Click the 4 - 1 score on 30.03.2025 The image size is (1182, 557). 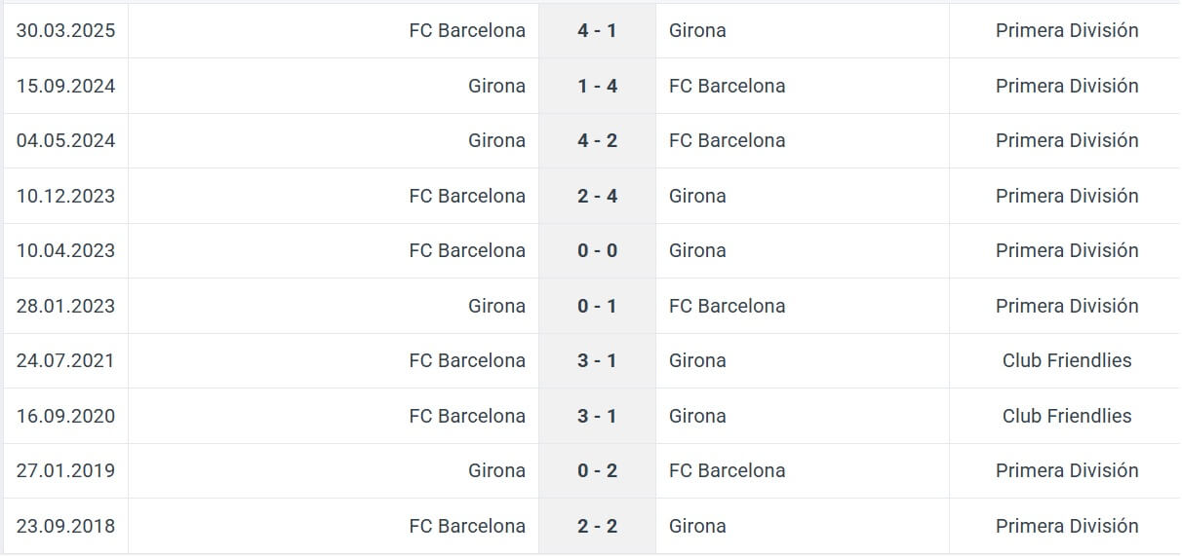tap(597, 30)
